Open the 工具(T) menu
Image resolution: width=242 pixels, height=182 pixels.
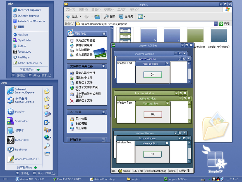(122, 10)
